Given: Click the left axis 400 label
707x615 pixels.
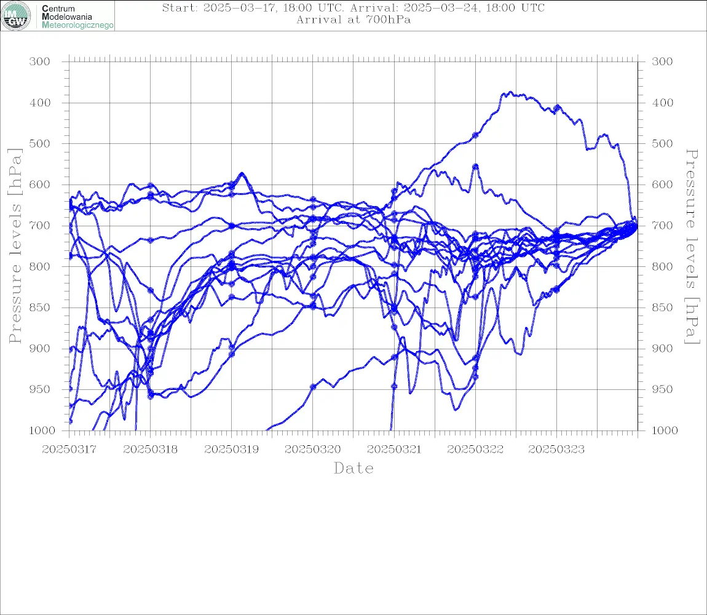Looking at the screenshot, I should [40, 103].
